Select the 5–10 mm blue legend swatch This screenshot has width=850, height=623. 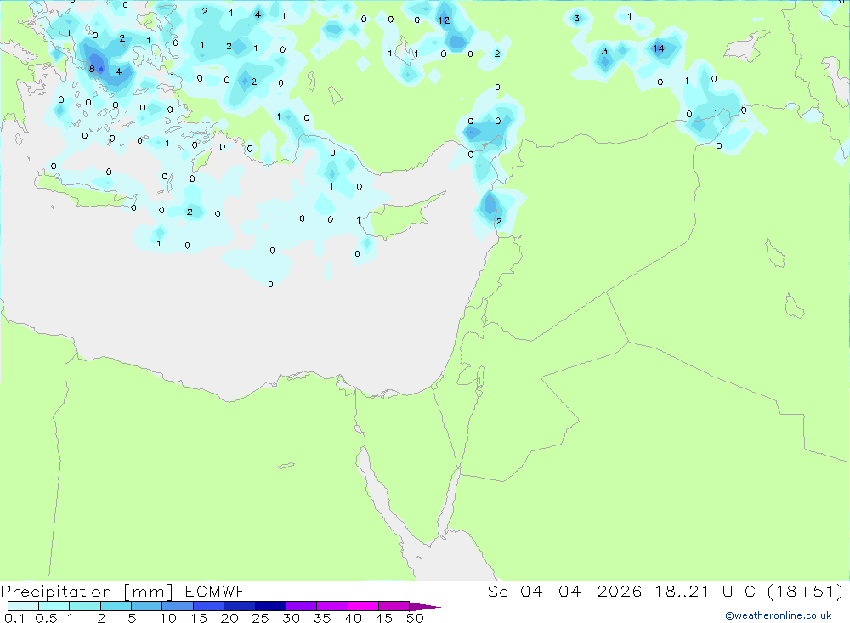146,606
